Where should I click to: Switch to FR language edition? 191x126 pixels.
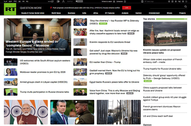(x=23, y=2)
